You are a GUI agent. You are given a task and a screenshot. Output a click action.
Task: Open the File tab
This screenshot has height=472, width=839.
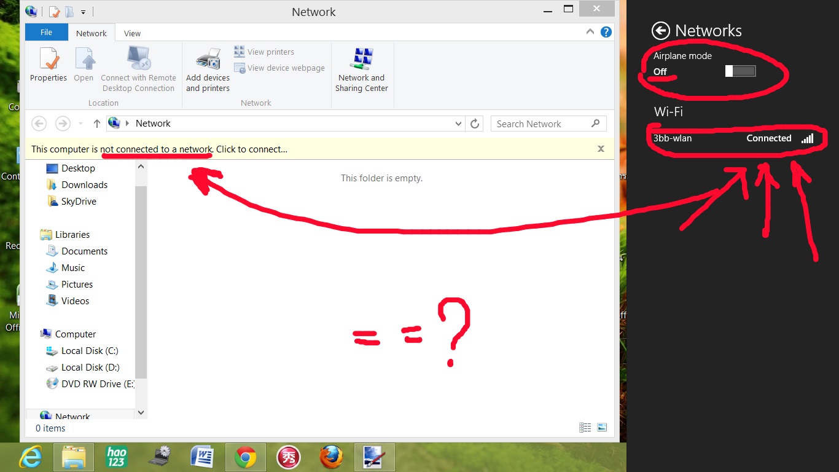click(47, 33)
